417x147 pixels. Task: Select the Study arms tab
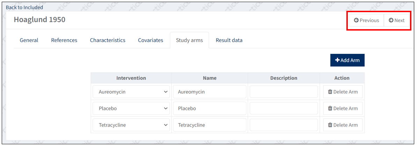point(189,40)
